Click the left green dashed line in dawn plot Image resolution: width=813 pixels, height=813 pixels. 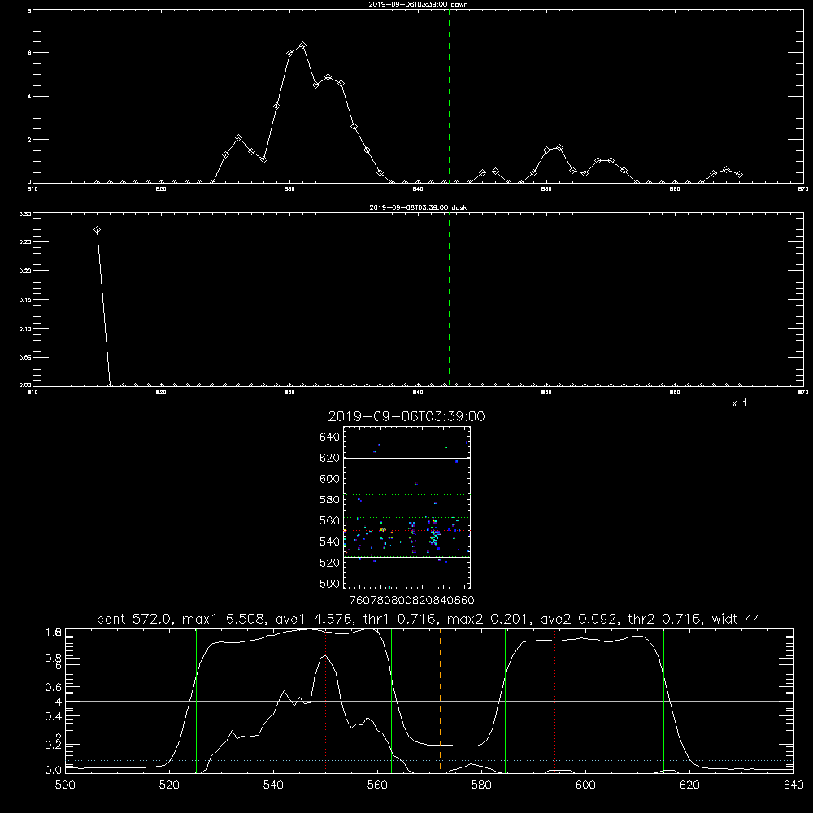coord(259,96)
